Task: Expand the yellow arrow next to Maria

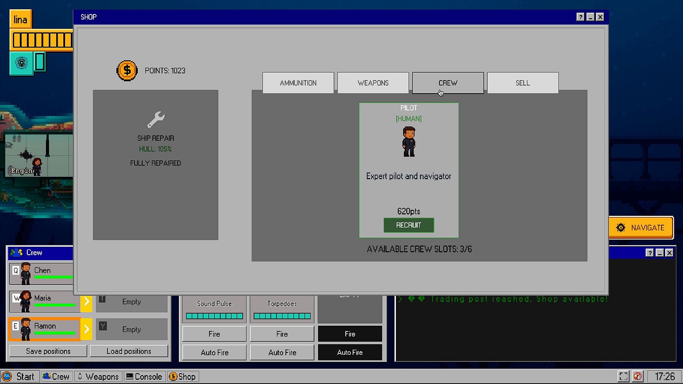Action: (x=86, y=302)
